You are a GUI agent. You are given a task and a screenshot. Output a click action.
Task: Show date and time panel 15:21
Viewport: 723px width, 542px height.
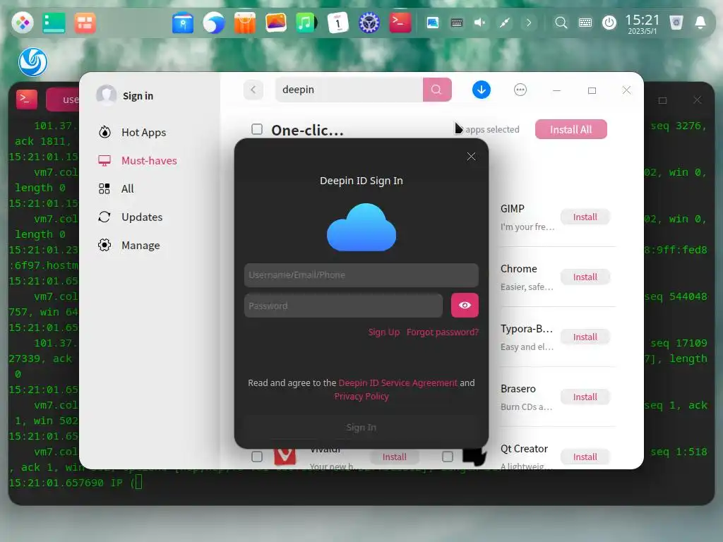(x=642, y=23)
